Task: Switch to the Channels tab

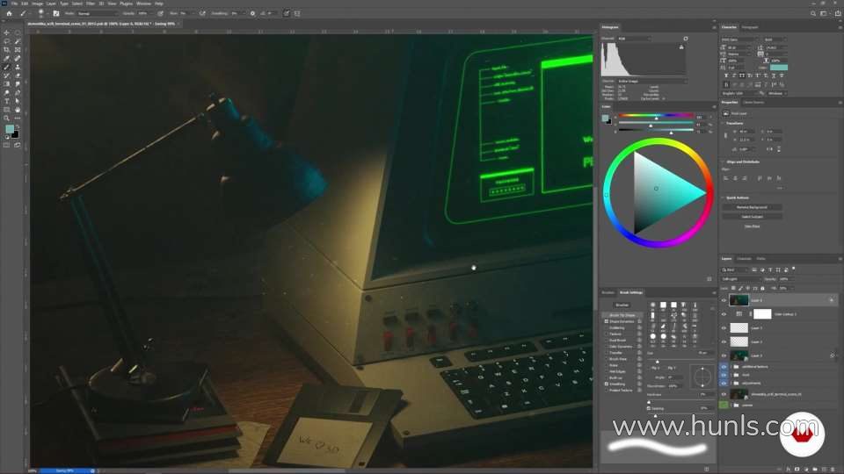Action: (745, 258)
